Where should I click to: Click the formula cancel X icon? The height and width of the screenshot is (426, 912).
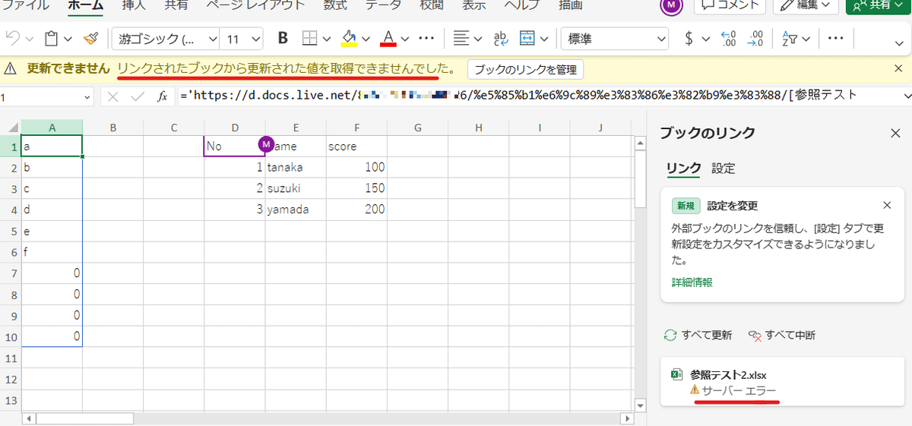pyautogui.click(x=112, y=96)
